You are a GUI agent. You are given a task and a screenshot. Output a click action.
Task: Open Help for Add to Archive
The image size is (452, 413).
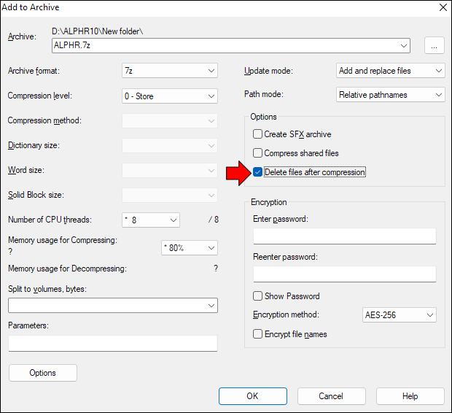(410, 396)
